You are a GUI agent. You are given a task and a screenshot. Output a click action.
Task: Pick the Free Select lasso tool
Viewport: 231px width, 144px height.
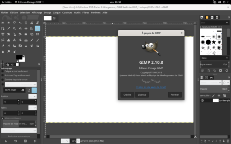click(x=14, y=23)
